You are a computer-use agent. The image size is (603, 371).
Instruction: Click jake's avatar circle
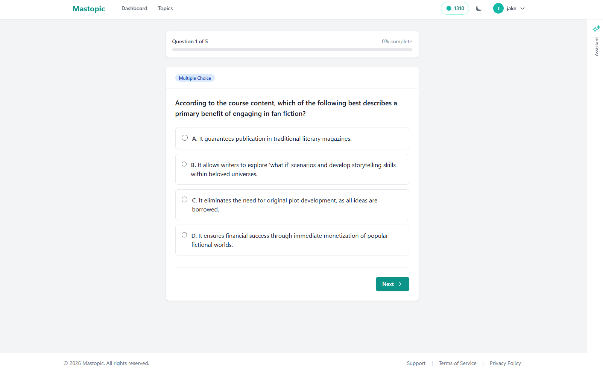pos(498,8)
